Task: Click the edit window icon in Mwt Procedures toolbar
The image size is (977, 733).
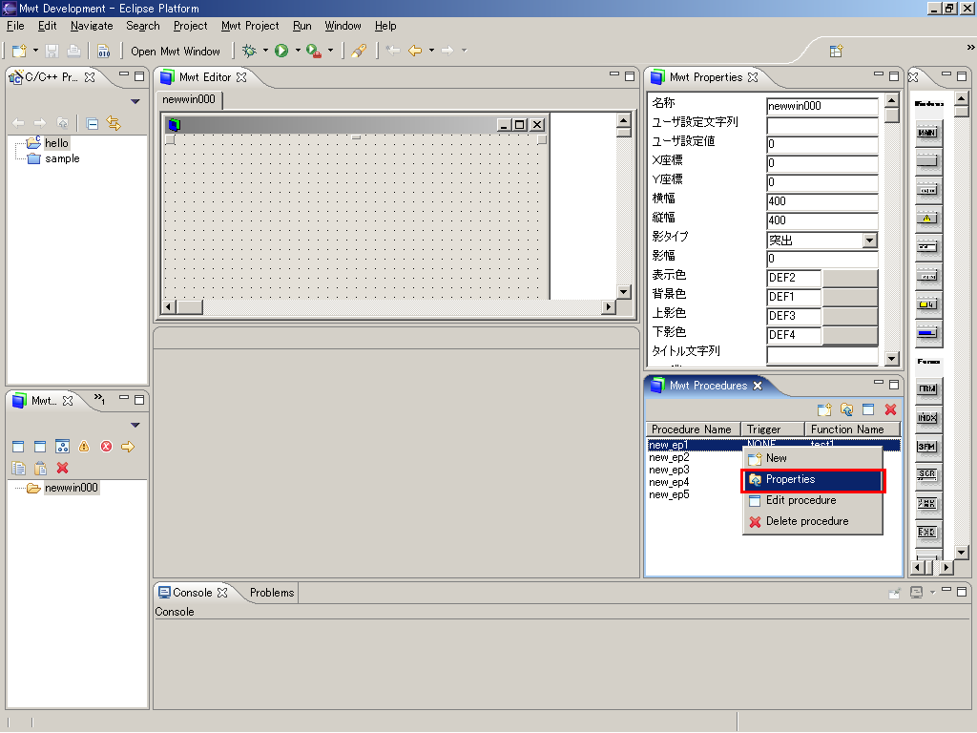Action: coord(868,409)
